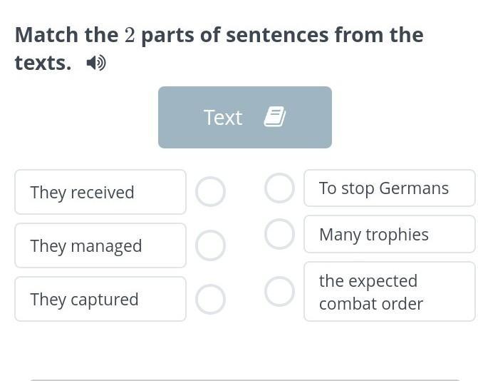Play the audio with the speaker icon
The width and height of the screenshot is (478, 381).
[x=96, y=63]
